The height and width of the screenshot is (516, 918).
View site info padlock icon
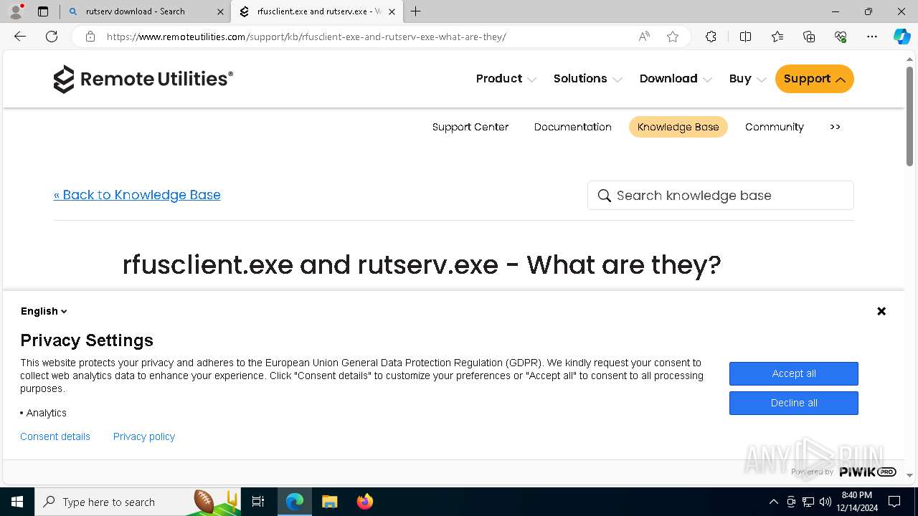(x=90, y=37)
